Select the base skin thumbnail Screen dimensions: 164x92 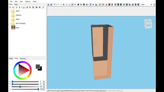[13, 28]
